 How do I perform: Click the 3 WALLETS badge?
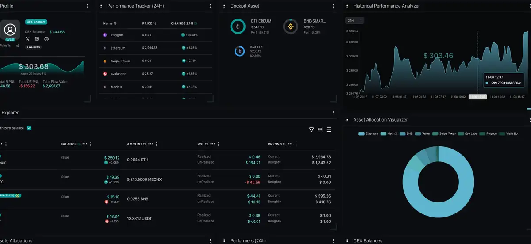(x=34, y=47)
